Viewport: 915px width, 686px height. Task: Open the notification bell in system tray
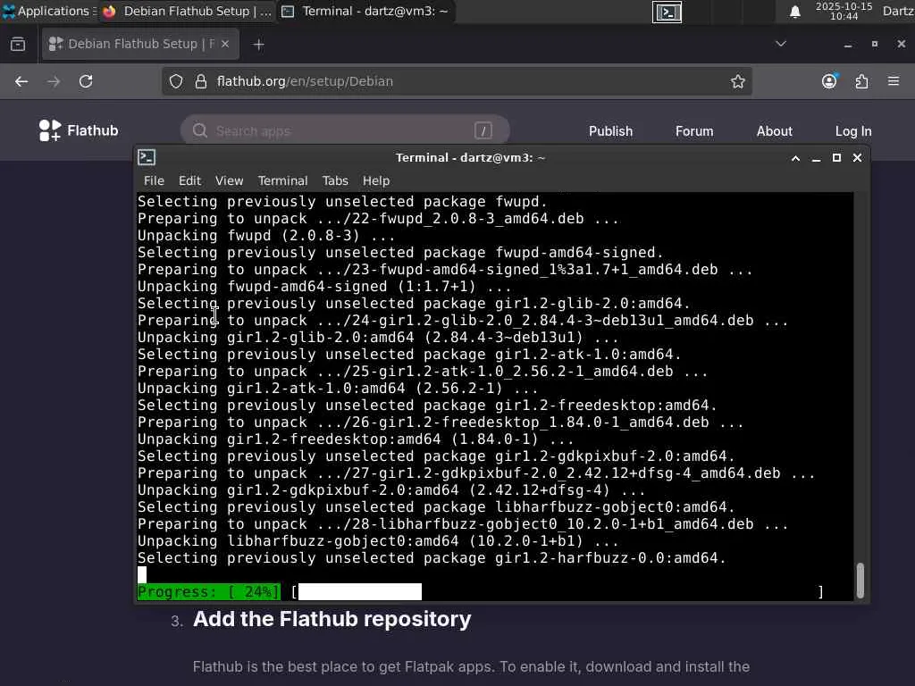(794, 12)
